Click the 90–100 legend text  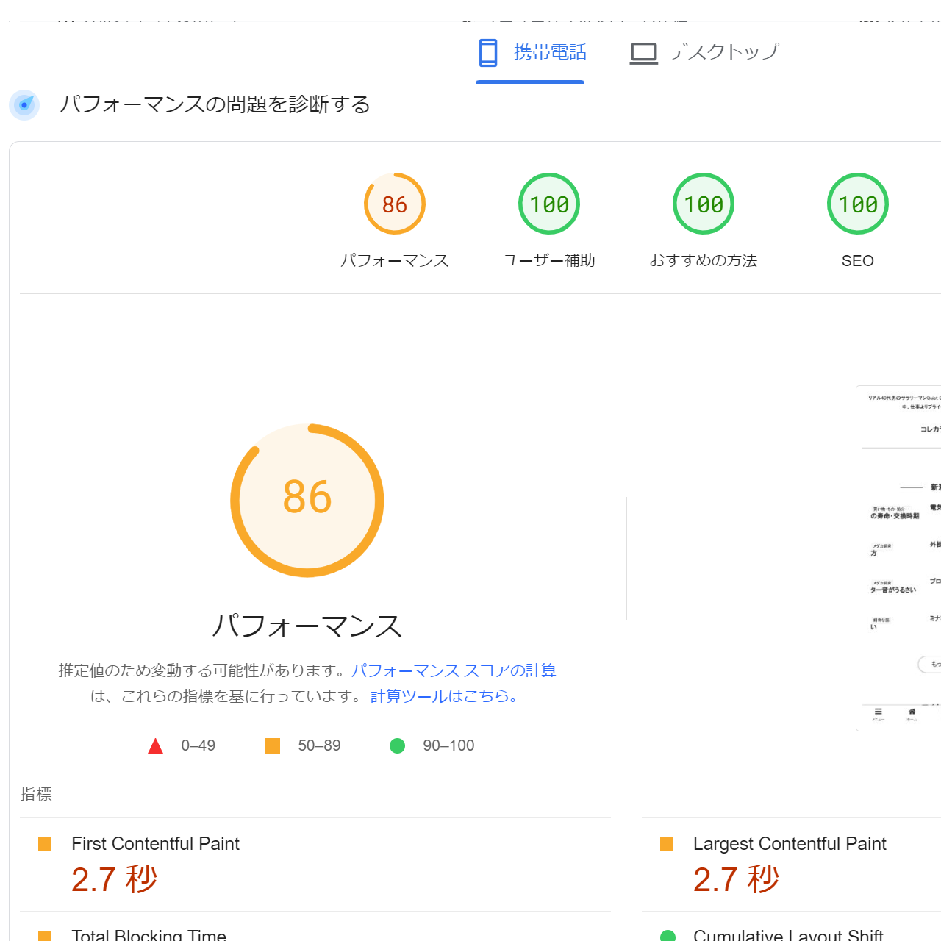click(x=448, y=745)
